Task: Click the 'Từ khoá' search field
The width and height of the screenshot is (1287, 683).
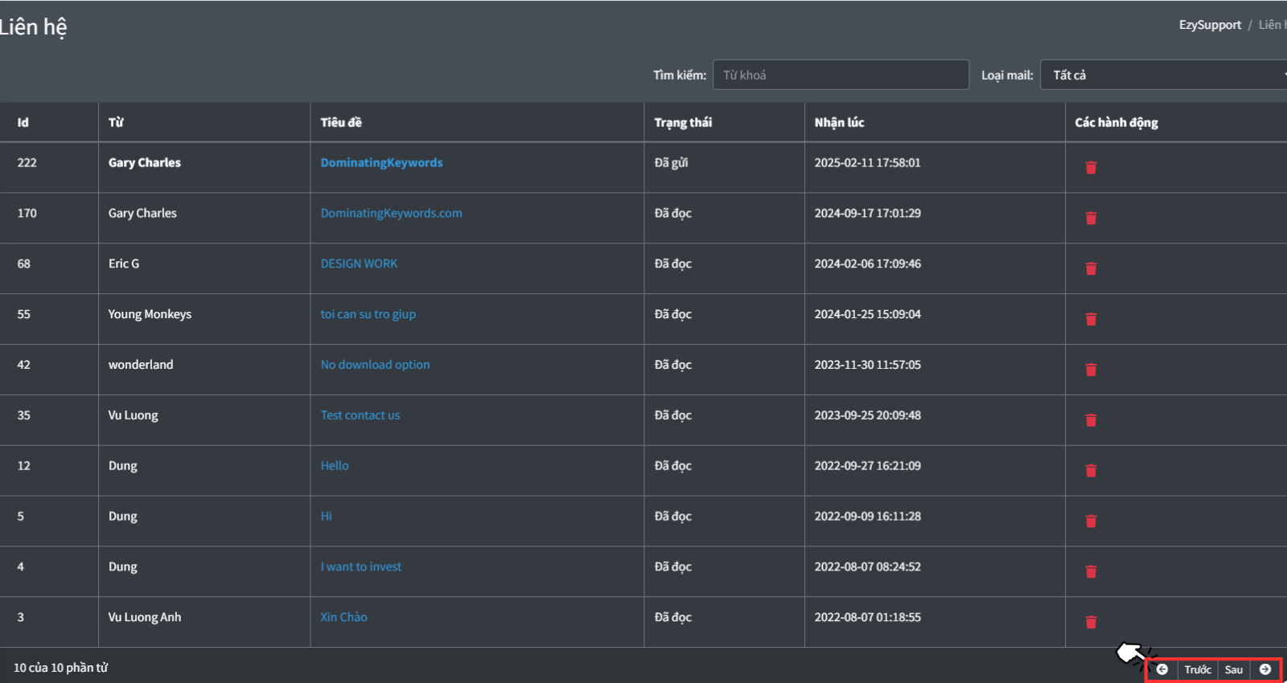Action: (840, 75)
